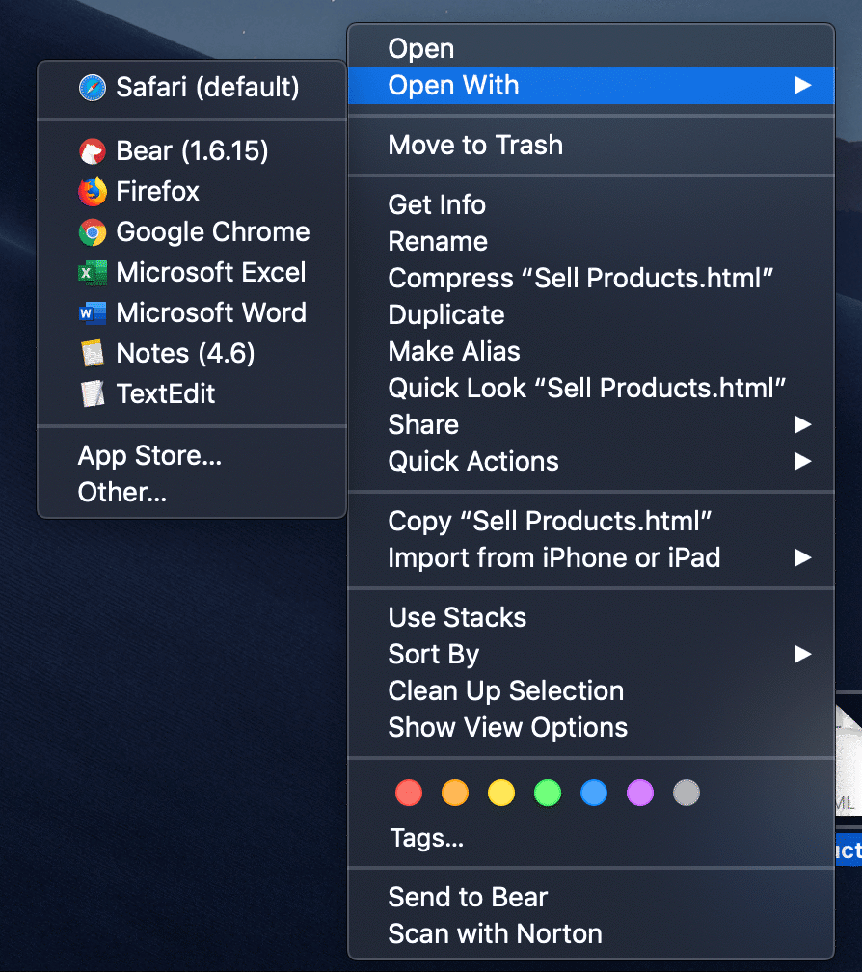Apply the red tag color

(409, 793)
